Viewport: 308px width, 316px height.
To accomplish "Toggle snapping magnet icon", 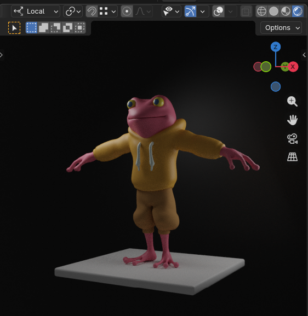I will (x=92, y=11).
